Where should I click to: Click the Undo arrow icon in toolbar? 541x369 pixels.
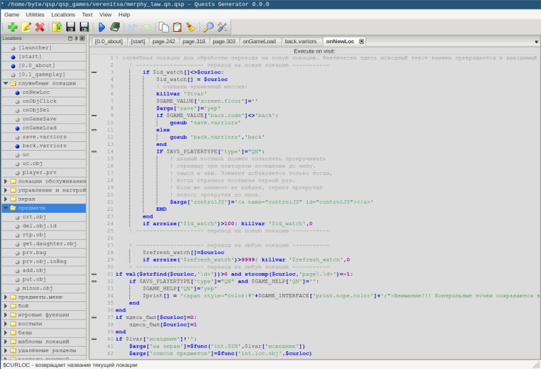tap(133, 27)
